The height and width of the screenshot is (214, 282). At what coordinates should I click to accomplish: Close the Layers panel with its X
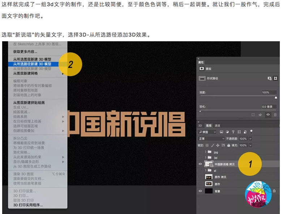[x=198, y=122]
